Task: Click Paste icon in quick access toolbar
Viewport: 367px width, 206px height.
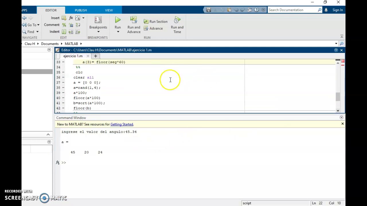Action: pos(229,10)
